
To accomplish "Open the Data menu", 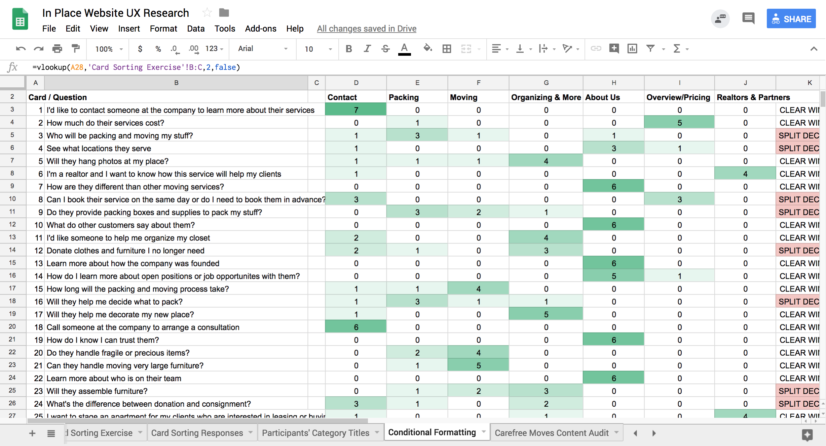I will [196, 29].
